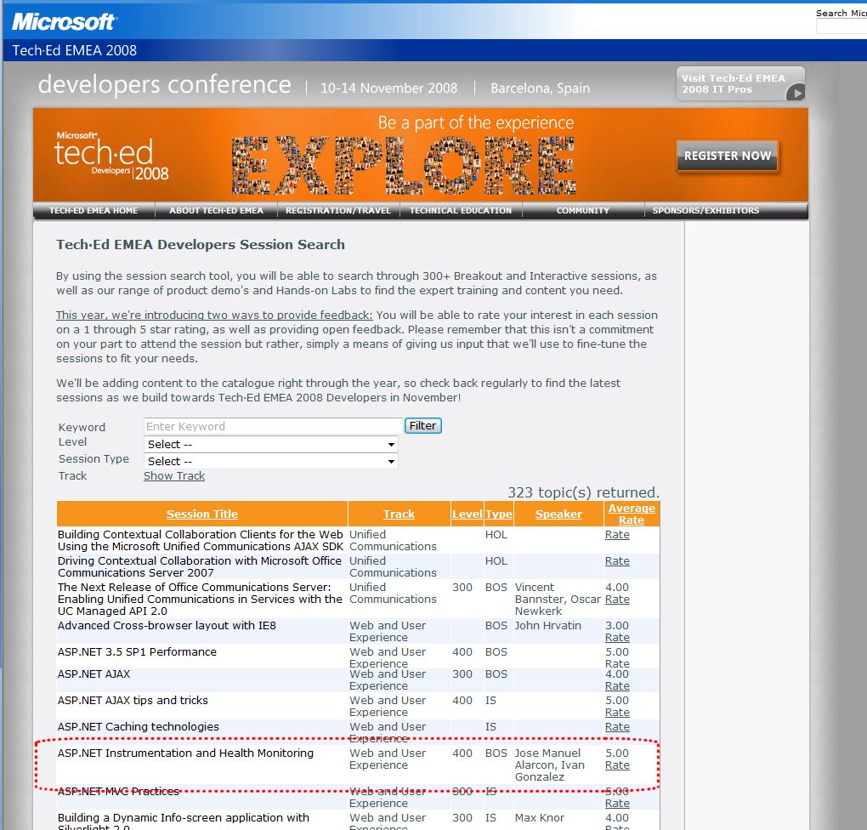Click the title "ASP.NET Caching technologies"
This screenshot has height=830, width=867.
tap(139, 726)
